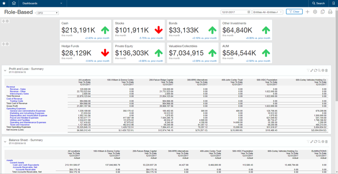Collapse the Balance Sheet - Summary panel
The height and width of the screenshot is (174, 338).
[x=5, y=141]
